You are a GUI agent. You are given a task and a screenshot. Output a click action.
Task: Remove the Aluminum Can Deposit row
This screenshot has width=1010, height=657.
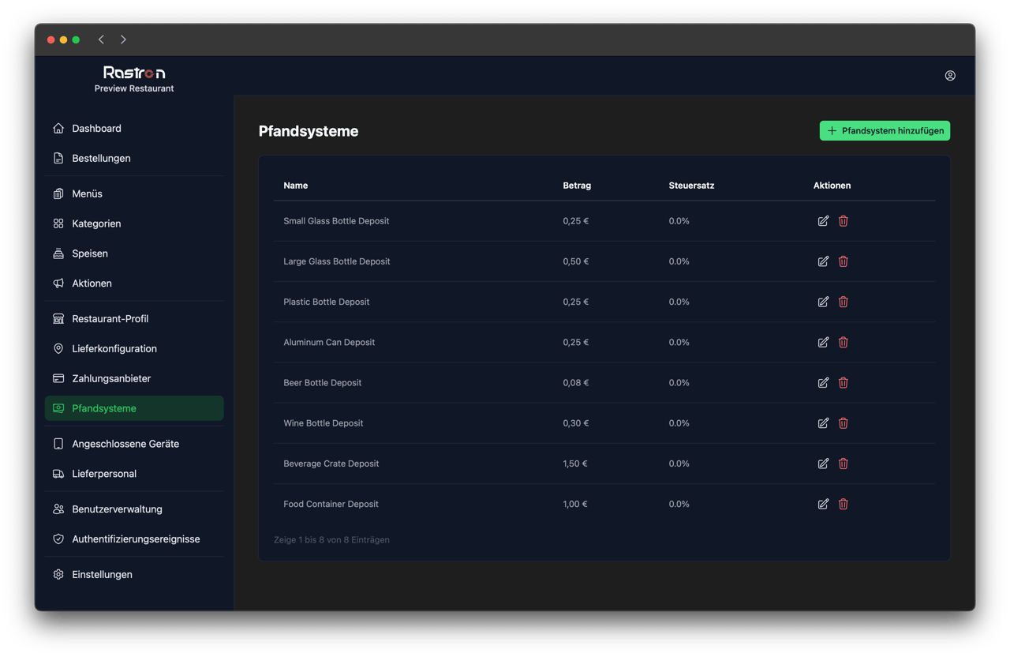tap(843, 342)
